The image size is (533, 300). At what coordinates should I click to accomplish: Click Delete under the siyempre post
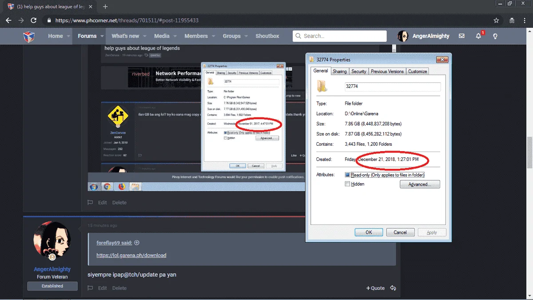pyautogui.click(x=119, y=288)
